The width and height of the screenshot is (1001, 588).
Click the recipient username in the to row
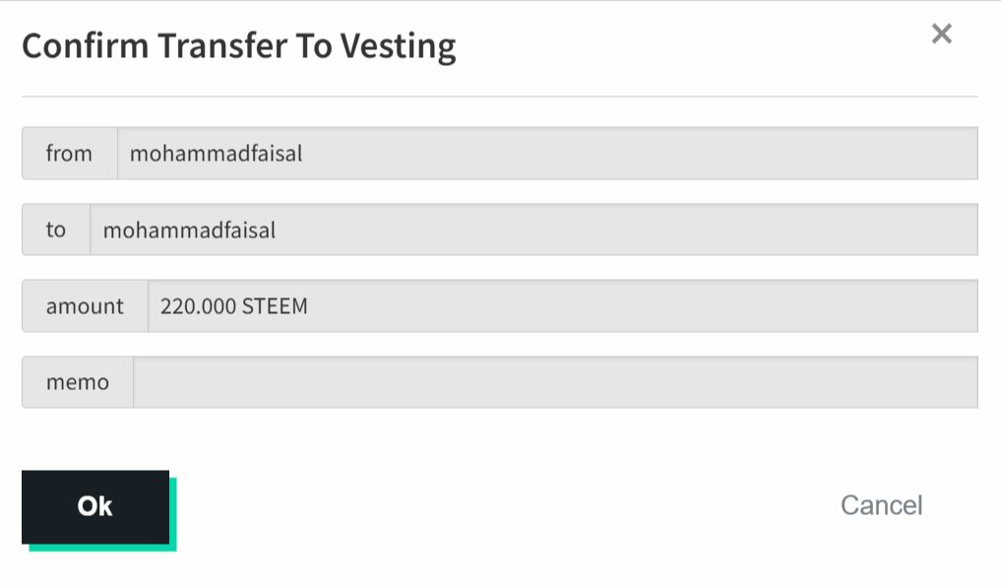point(189,230)
